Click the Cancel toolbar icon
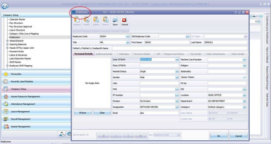The height and width of the screenshot is (144, 271). [x=124, y=21]
